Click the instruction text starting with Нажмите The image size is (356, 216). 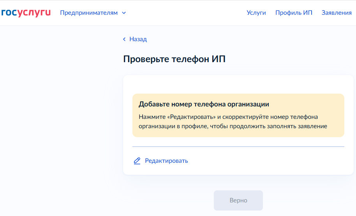[233, 121]
